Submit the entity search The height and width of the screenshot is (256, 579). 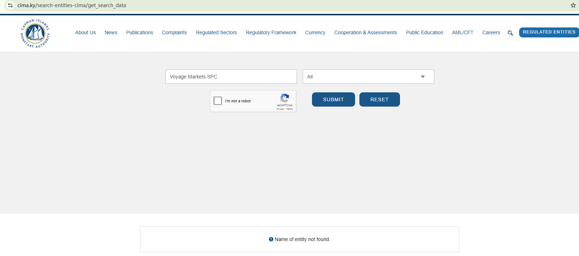(333, 99)
